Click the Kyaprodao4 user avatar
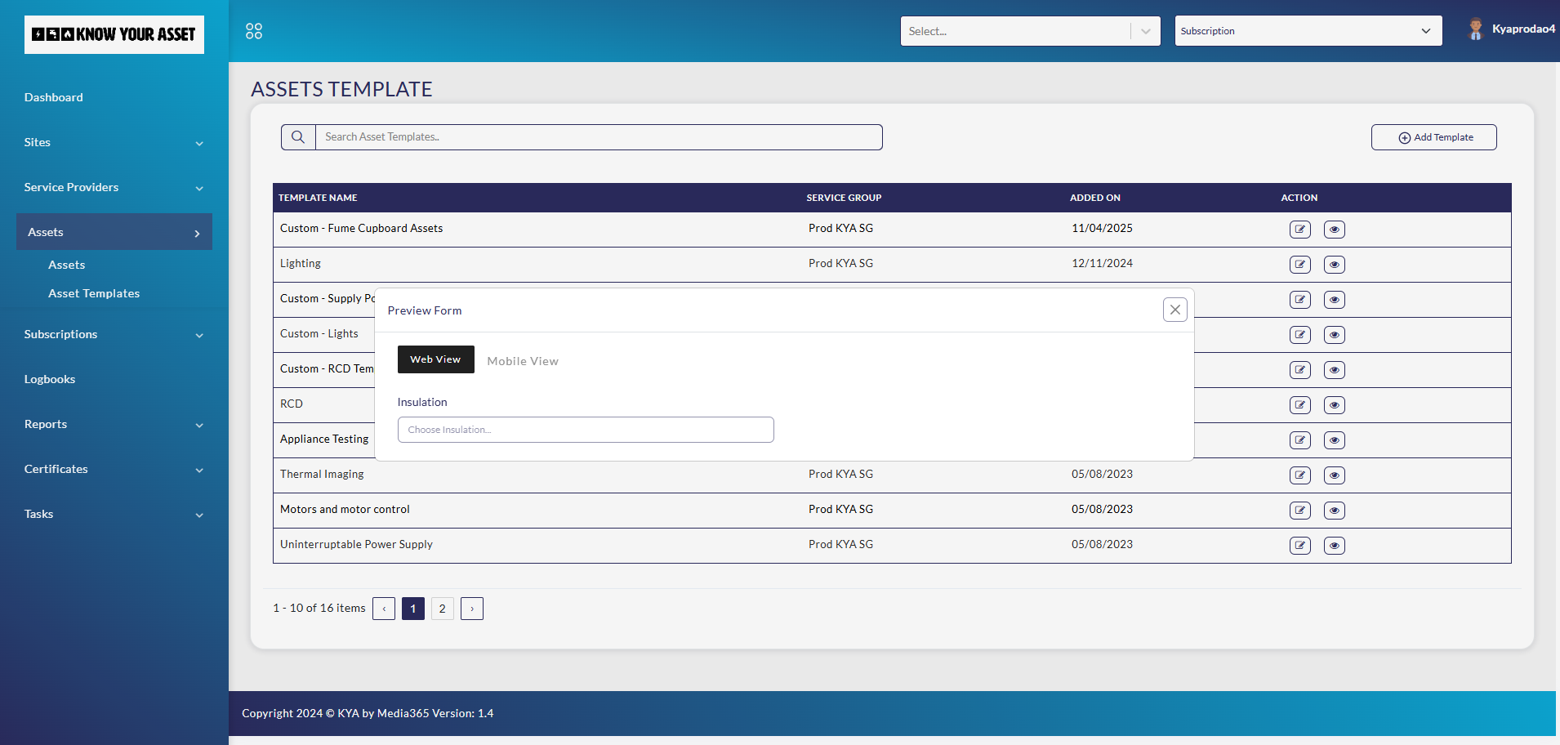 (x=1475, y=29)
